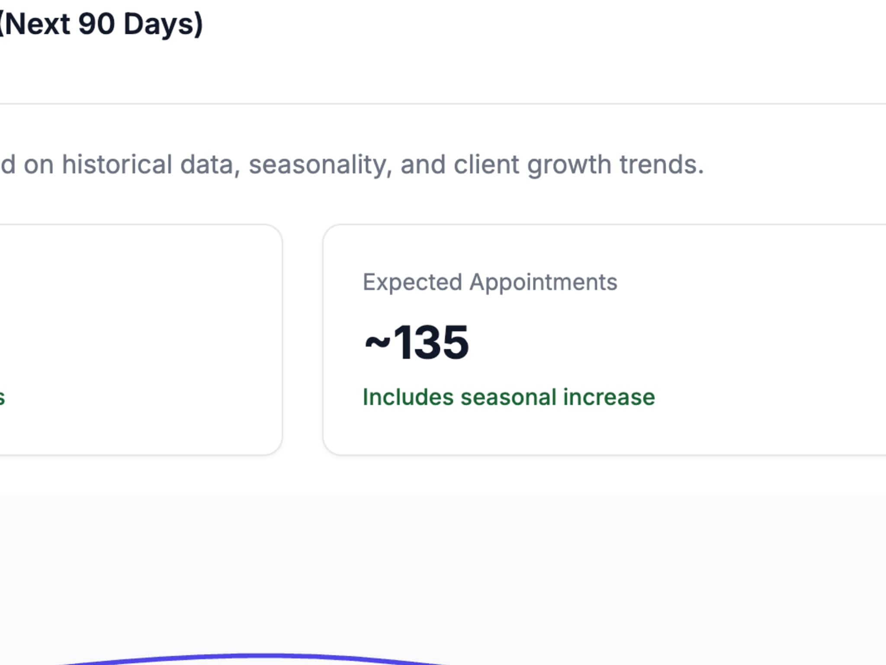The image size is (886, 665).
Task: Click the tilde symbol before 135
Action: 377,343
